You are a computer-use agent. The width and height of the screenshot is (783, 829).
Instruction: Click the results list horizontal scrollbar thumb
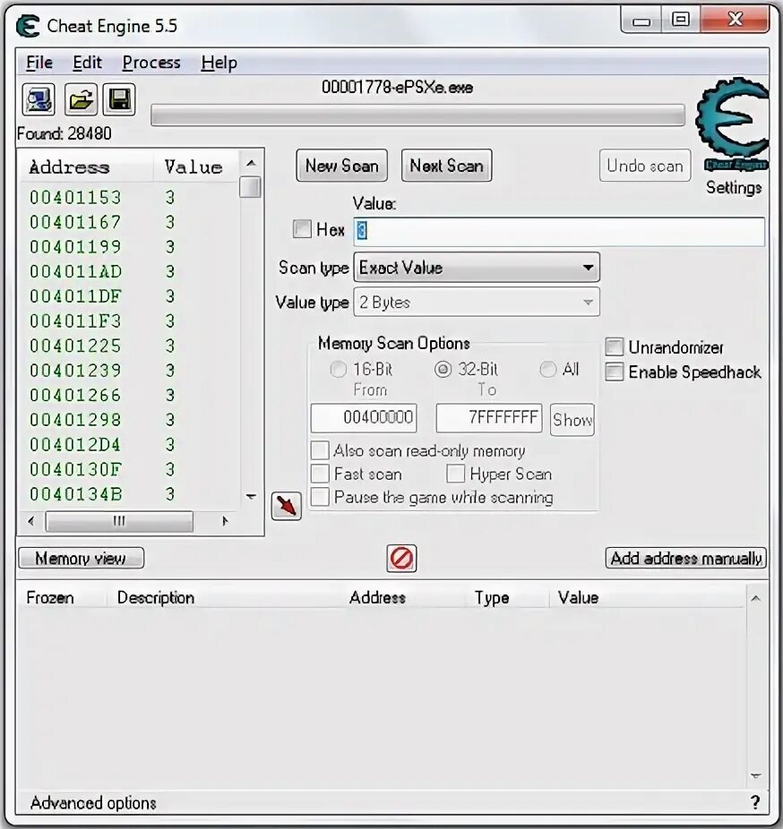point(119,521)
